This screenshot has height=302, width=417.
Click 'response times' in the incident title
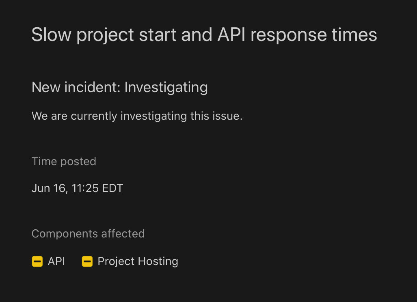point(314,35)
